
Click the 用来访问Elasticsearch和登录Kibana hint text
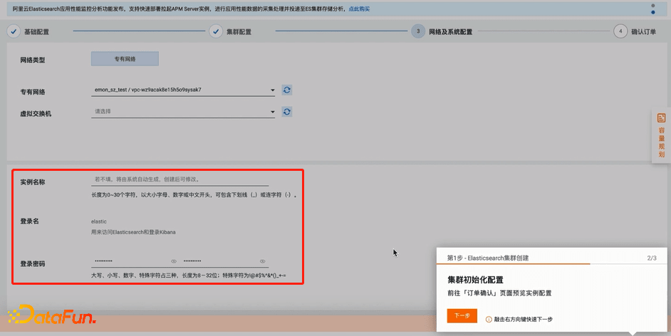tap(133, 232)
